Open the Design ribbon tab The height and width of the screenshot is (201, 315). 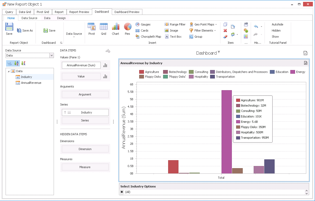point(61,18)
